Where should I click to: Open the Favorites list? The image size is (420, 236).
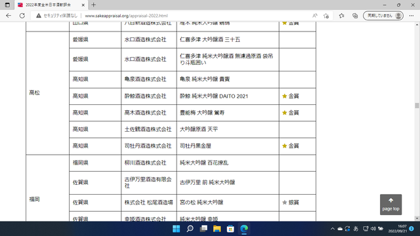(341, 16)
